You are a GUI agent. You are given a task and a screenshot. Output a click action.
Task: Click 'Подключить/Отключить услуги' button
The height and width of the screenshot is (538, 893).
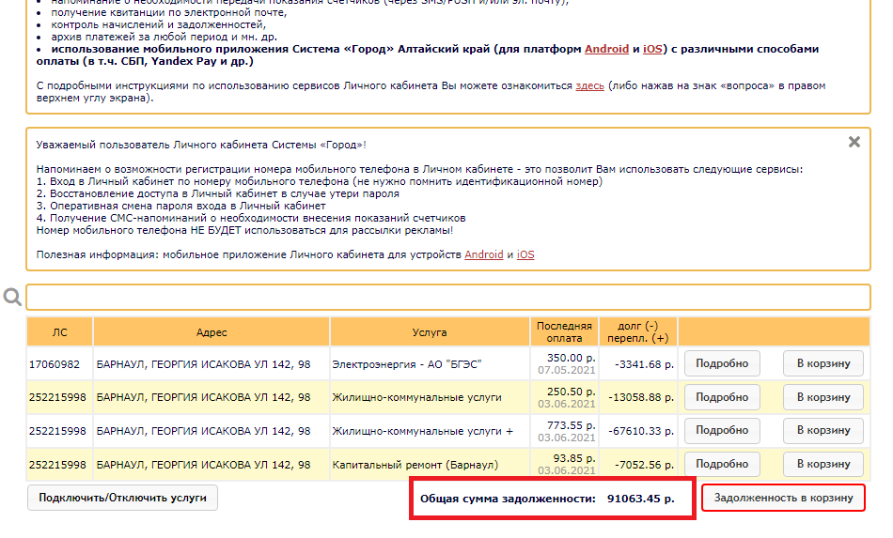122,498
